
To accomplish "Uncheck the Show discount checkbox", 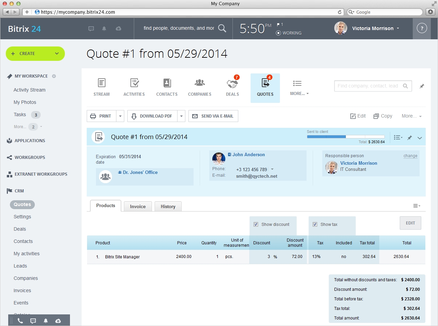I will tap(256, 224).
